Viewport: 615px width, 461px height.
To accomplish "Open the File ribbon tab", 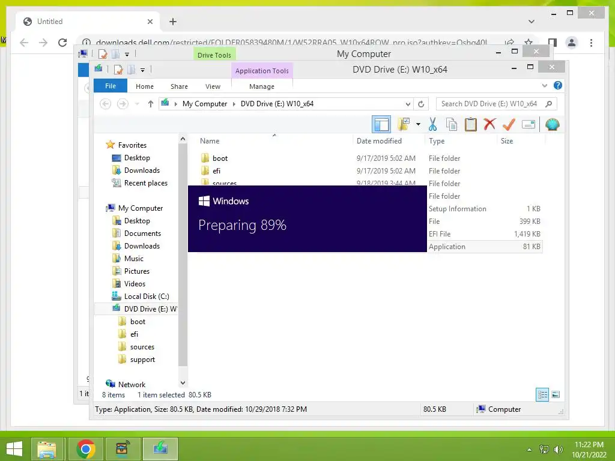I will click(x=111, y=86).
